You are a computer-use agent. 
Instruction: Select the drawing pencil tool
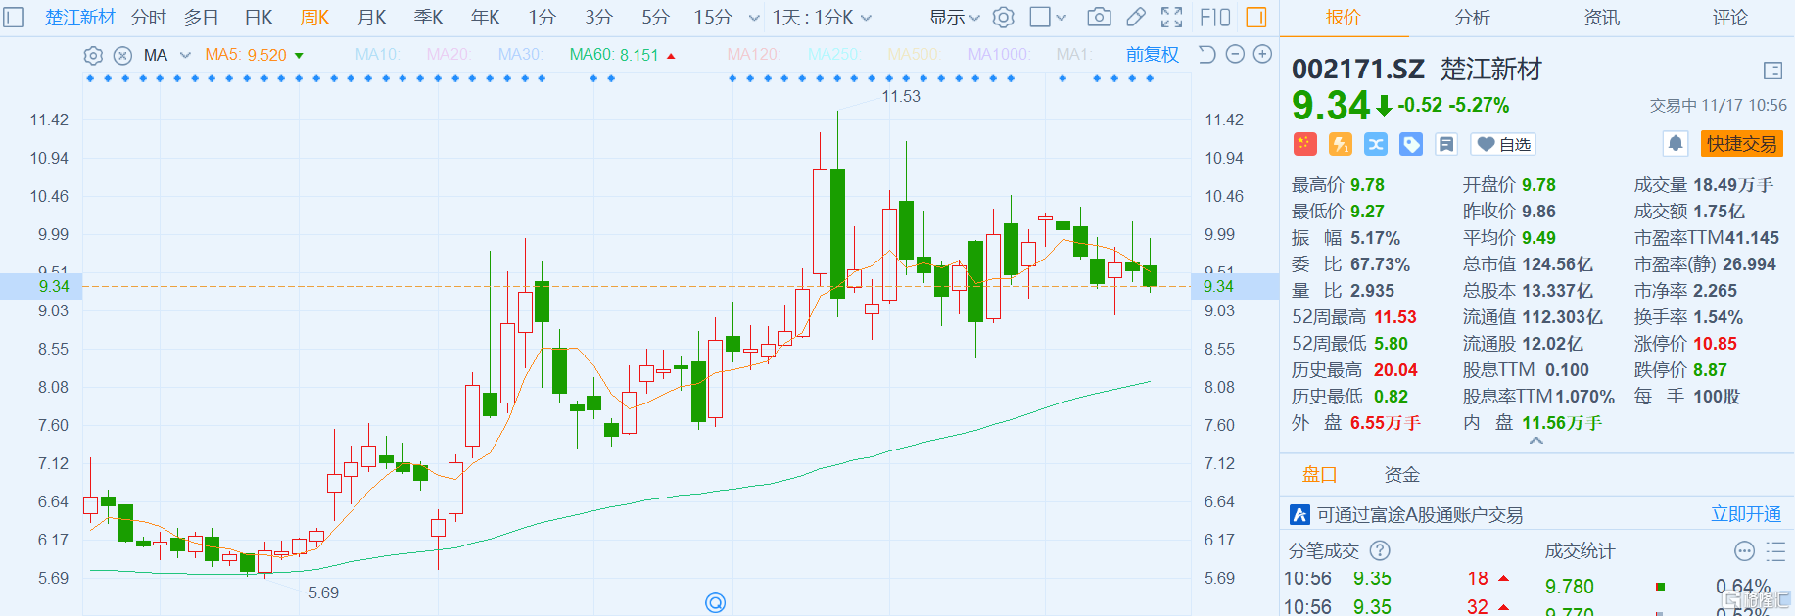point(1136,17)
